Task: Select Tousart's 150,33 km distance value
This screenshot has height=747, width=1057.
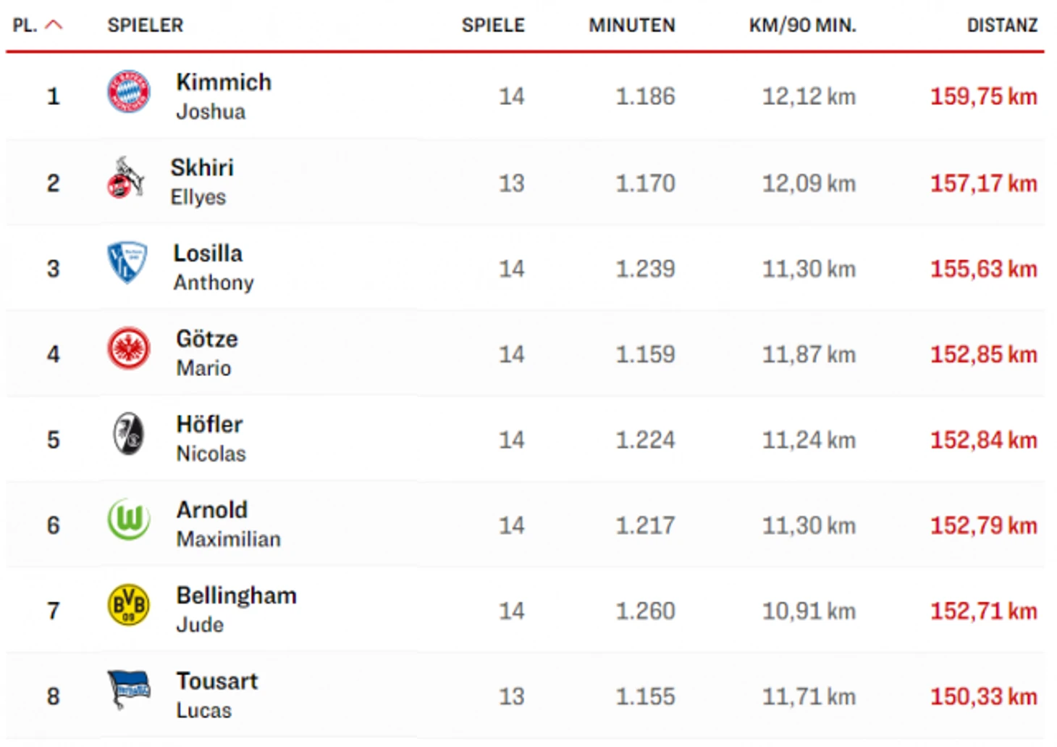Action: [x=984, y=696]
